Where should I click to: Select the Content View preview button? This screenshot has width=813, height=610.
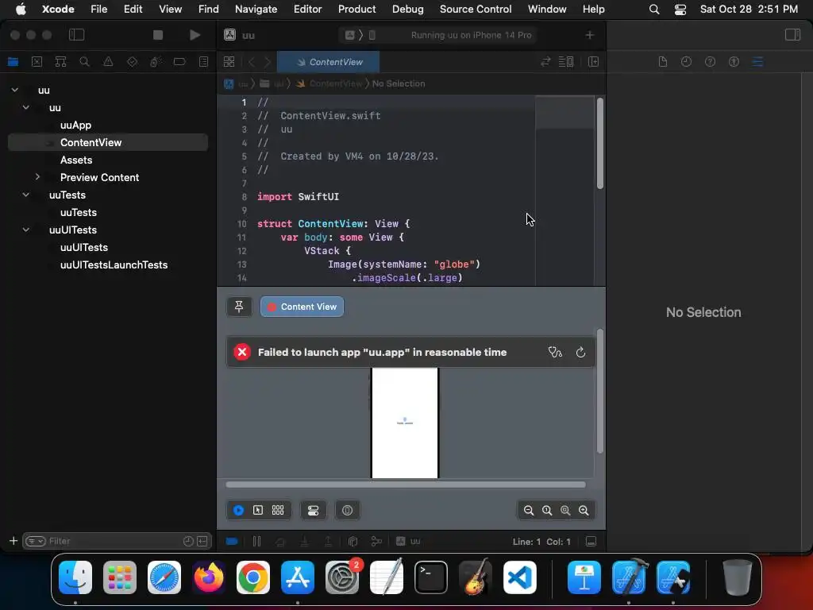(302, 307)
